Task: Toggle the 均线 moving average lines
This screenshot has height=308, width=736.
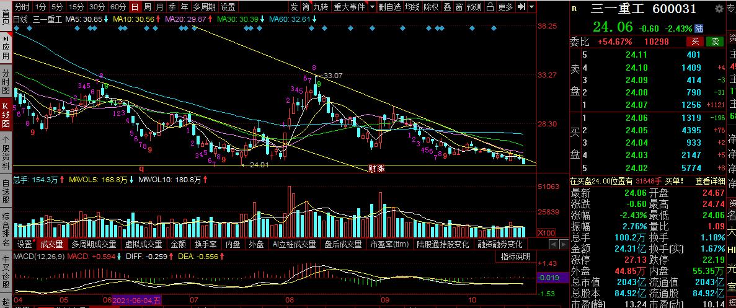Action: (x=412, y=7)
